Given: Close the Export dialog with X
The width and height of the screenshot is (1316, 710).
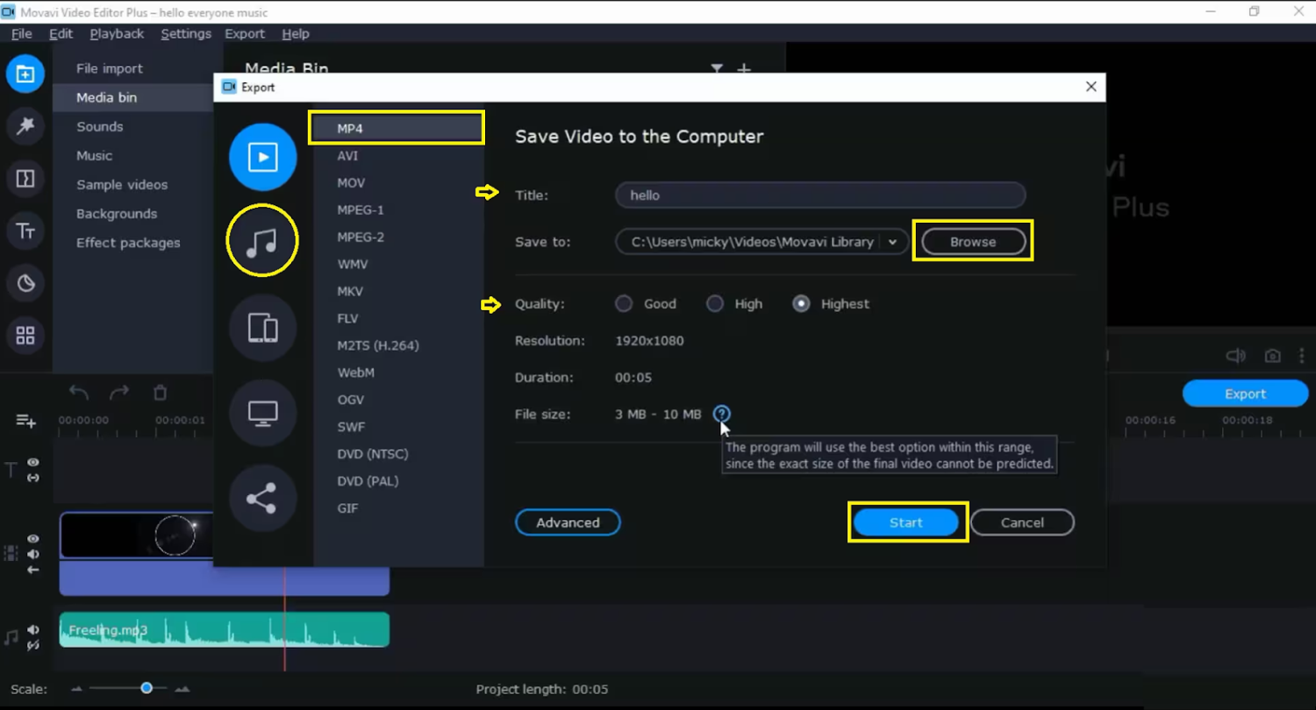Looking at the screenshot, I should (1091, 87).
